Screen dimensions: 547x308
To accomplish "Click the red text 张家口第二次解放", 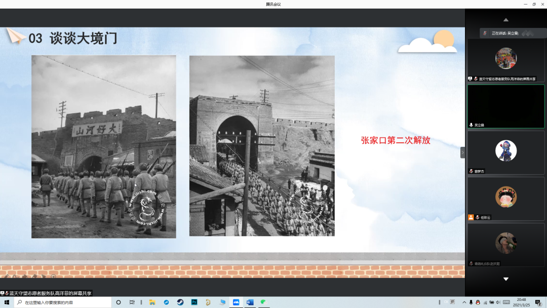I will (x=396, y=140).
